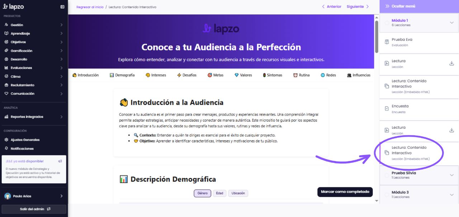The height and width of the screenshot is (217, 459).
Task: Click the Gestión people icon
Action: pos(6,25)
